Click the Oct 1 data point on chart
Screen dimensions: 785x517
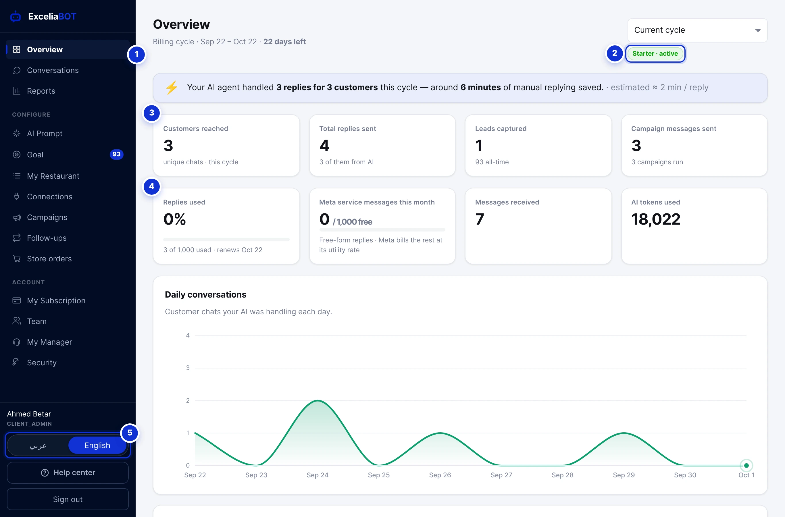click(x=746, y=465)
